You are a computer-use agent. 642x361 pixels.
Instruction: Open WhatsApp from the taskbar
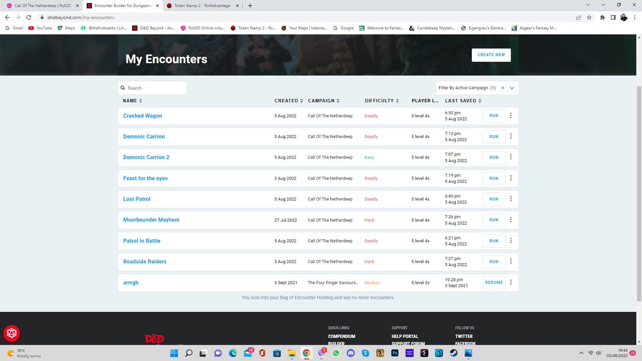click(x=336, y=353)
